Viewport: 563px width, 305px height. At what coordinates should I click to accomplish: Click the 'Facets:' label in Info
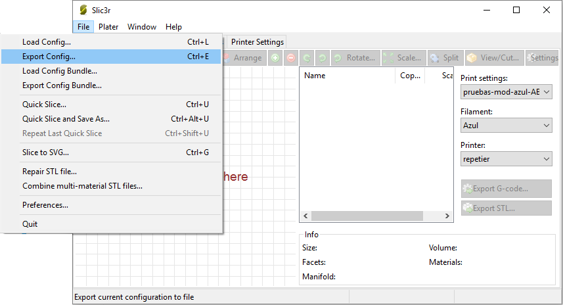click(x=314, y=262)
